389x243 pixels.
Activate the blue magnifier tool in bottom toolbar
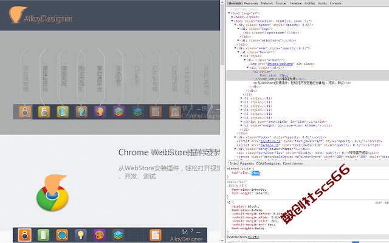[x=62, y=234]
